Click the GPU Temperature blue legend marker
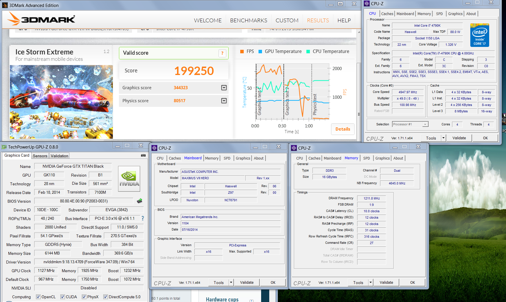This screenshot has width=506, height=302. [260, 52]
